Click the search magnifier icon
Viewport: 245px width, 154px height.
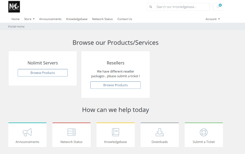(151, 7)
